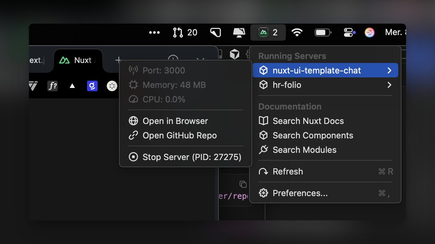Click the gear icon beside Preferences
Viewport: 435px width, 244px height.
coord(263,193)
